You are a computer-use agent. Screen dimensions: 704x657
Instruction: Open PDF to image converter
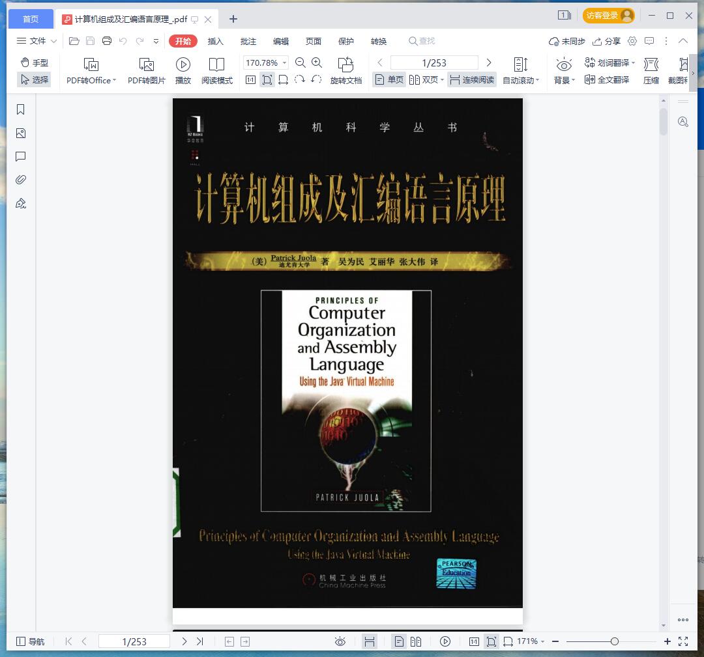147,71
